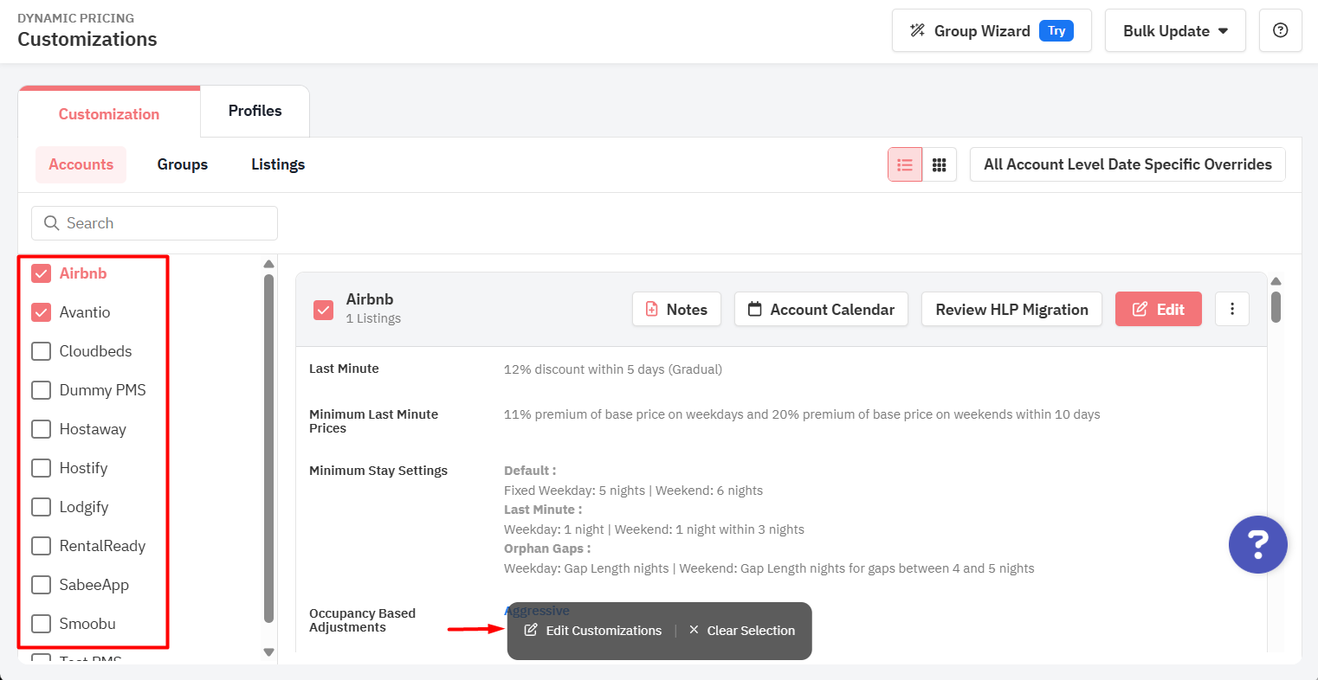Open the Bulk Update dropdown

click(1174, 31)
